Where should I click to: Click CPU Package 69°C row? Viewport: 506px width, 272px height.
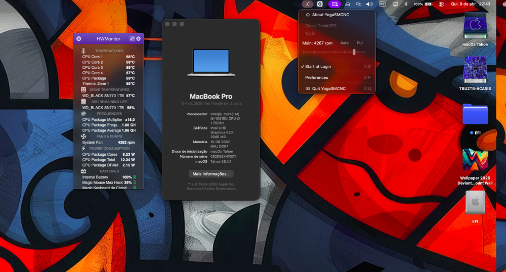108,78
